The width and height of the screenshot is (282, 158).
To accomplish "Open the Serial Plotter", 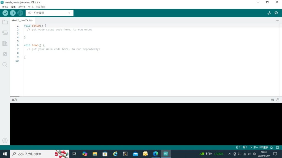I will 269,13.
